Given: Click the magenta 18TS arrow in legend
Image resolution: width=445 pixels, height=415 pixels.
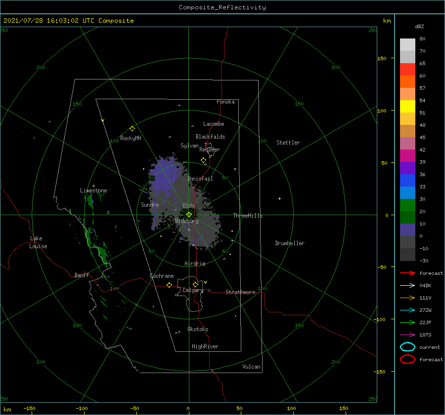Looking at the screenshot, I should (x=407, y=335).
